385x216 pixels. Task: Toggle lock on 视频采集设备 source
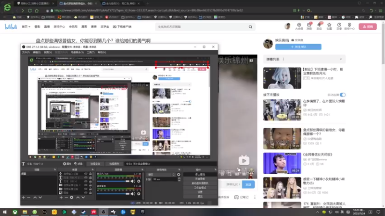pyautogui.click(x=90, y=189)
